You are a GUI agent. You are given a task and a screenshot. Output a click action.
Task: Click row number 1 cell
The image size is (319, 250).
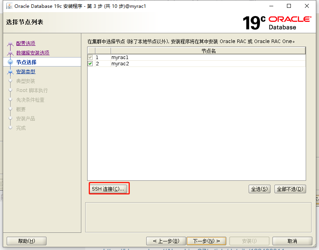tap(103, 58)
